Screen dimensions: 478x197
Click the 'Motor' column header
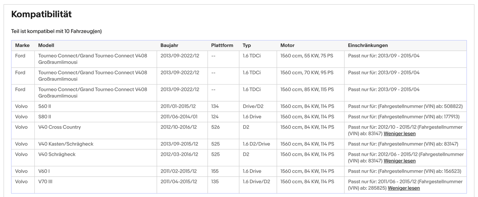[287, 45]
